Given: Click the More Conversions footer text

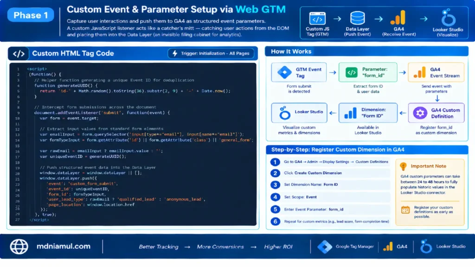Looking at the screenshot, I should [220, 247].
